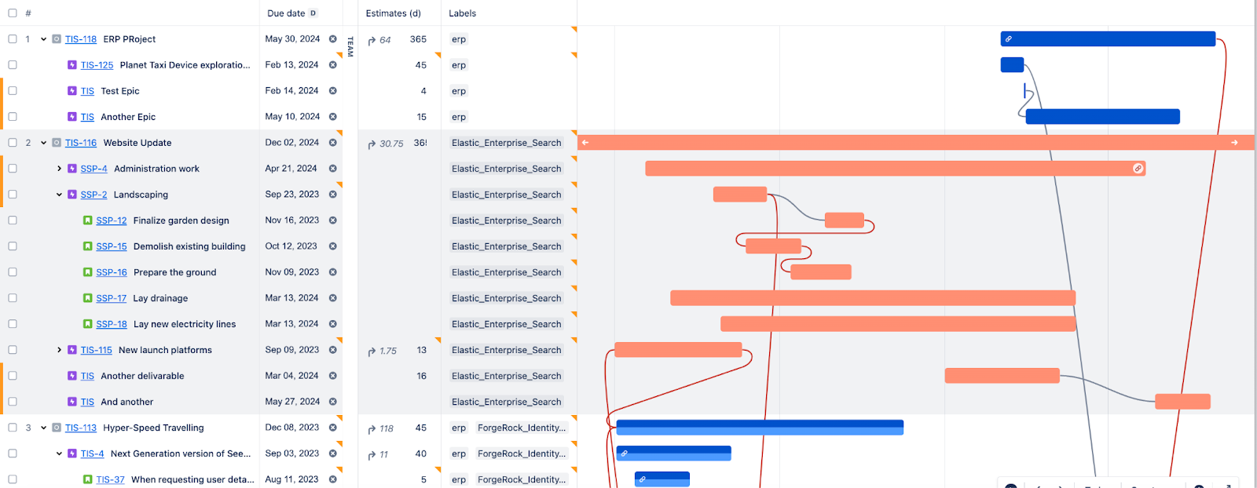Screen dimensions: 1257x488
Task: Collapse the Landscaping epic
Action: (59, 195)
